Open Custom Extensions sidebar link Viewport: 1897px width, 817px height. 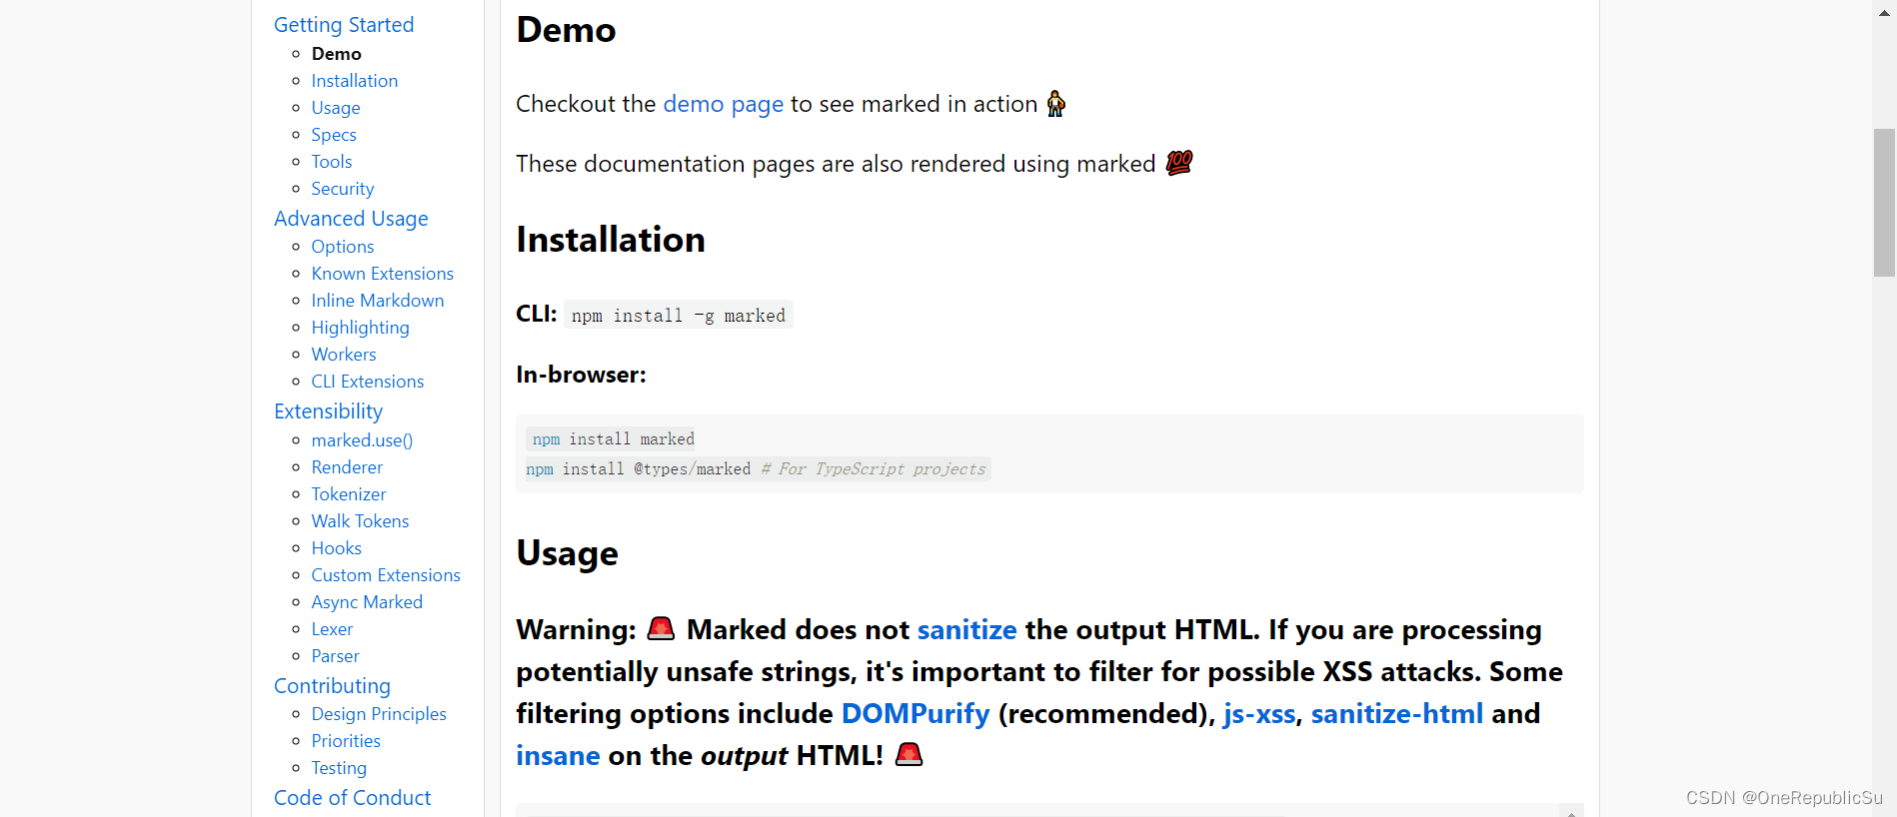coord(386,575)
